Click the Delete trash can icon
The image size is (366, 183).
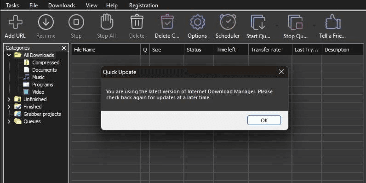(x=137, y=22)
